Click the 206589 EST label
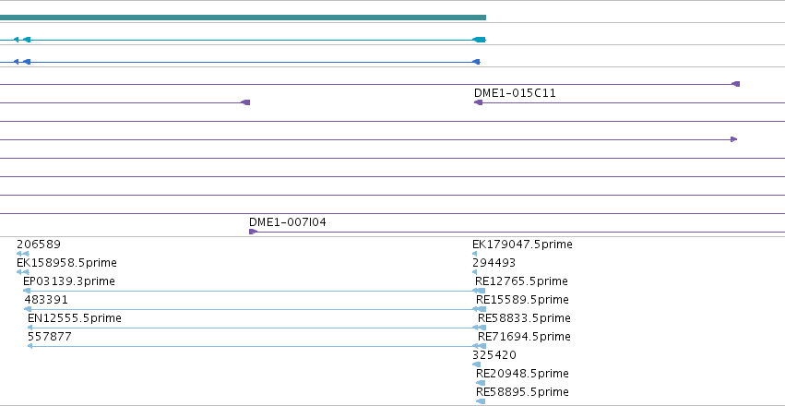Viewport: 785px width, 406px height. pos(39,245)
